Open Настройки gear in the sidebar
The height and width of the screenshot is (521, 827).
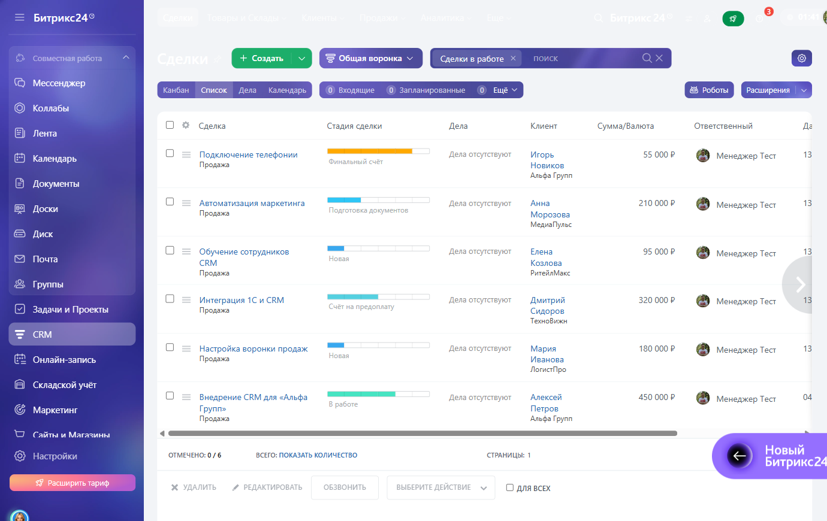point(20,456)
